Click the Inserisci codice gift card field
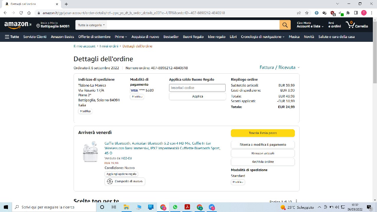Image resolution: width=377 pixels, height=212 pixels. [197, 88]
